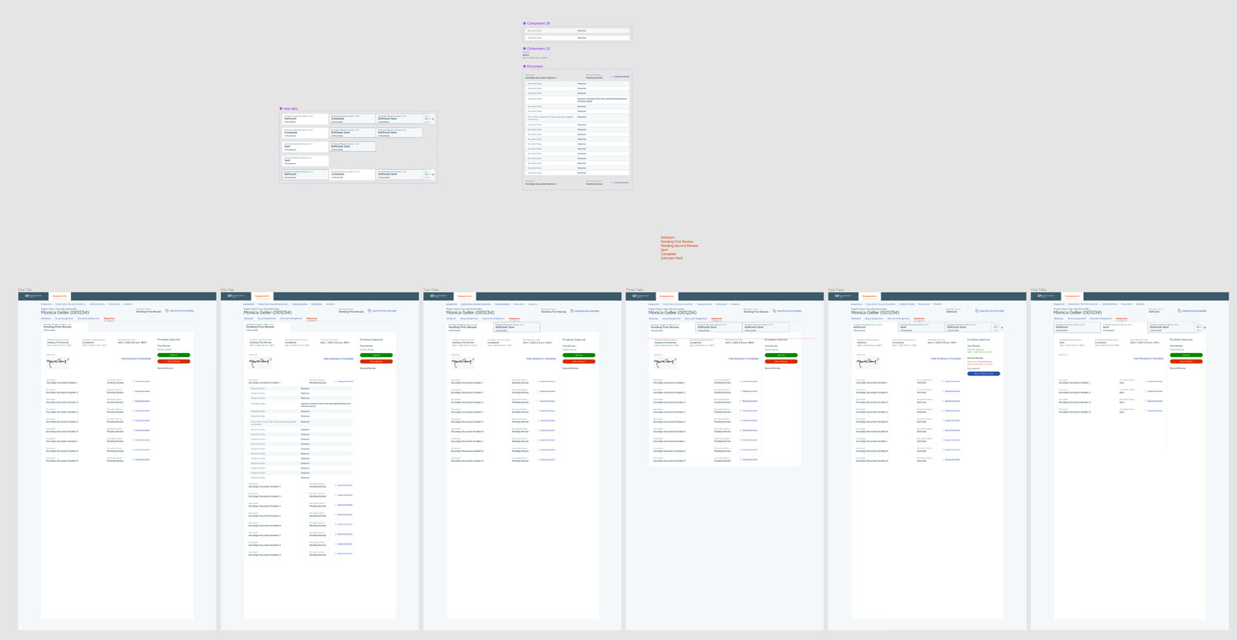Select 'Envelope Approval' heading in Two Tabs frame
The image size is (1237, 640).
pyautogui.click(x=575, y=339)
